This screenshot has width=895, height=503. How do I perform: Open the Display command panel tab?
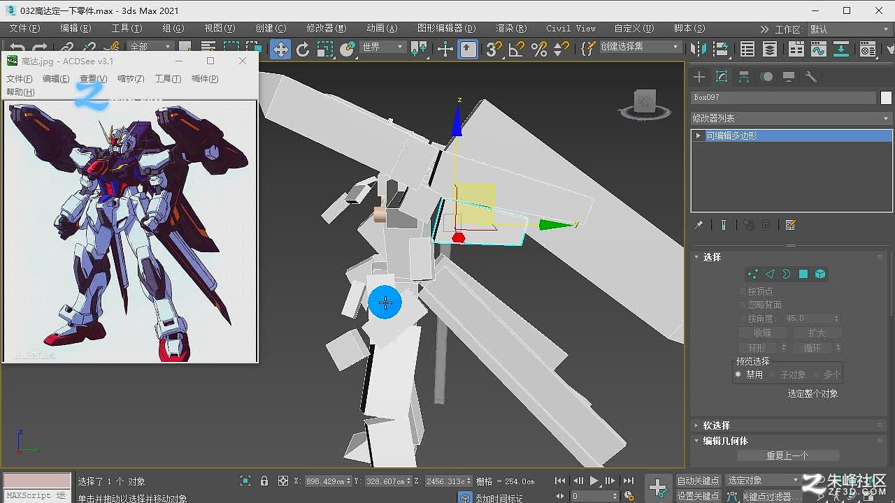(789, 77)
